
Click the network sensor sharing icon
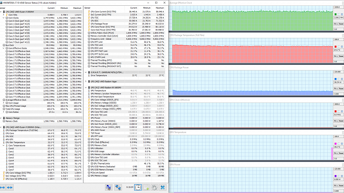coord(119,188)
